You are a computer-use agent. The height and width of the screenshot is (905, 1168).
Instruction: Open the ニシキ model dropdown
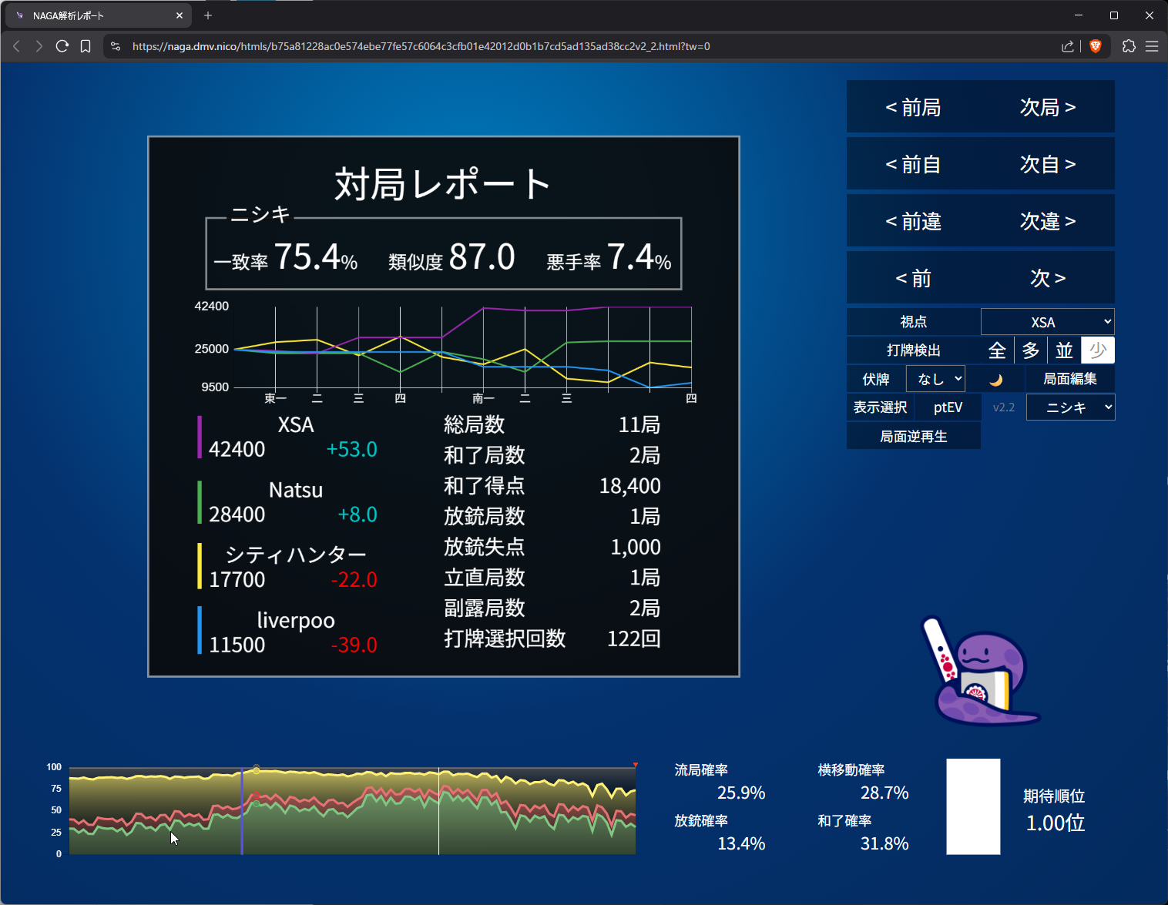click(1070, 407)
